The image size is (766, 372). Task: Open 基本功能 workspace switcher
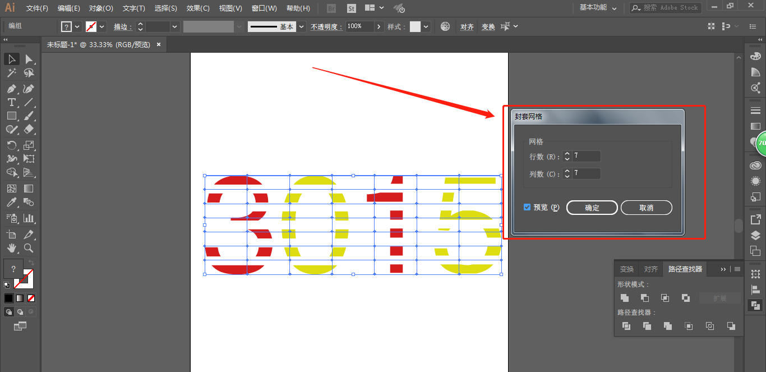coord(598,8)
